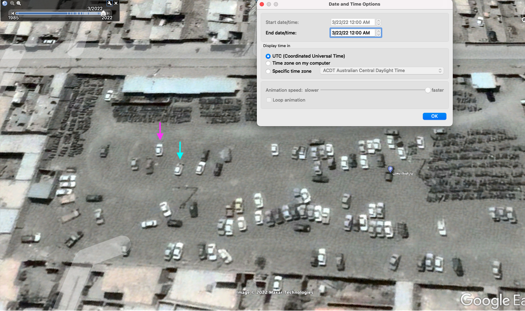The height and width of the screenshot is (311, 525).
Task: Choose the Specific time zone radio button
Action: (268, 71)
